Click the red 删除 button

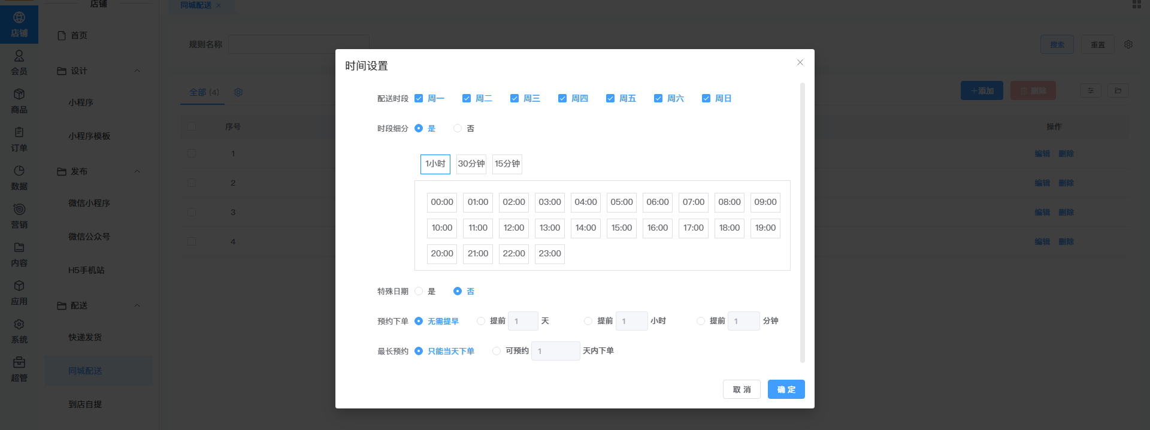coord(1033,90)
